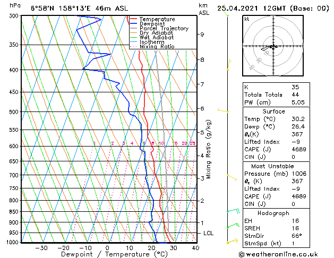Click the LCL marker label
Viewport: 334px width, 258px height.
tap(208, 233)
